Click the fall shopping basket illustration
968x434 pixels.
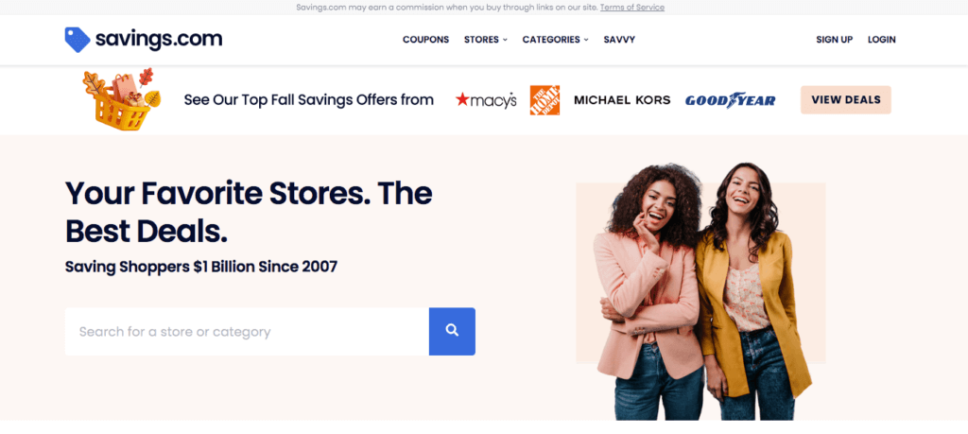click(122, 99)
